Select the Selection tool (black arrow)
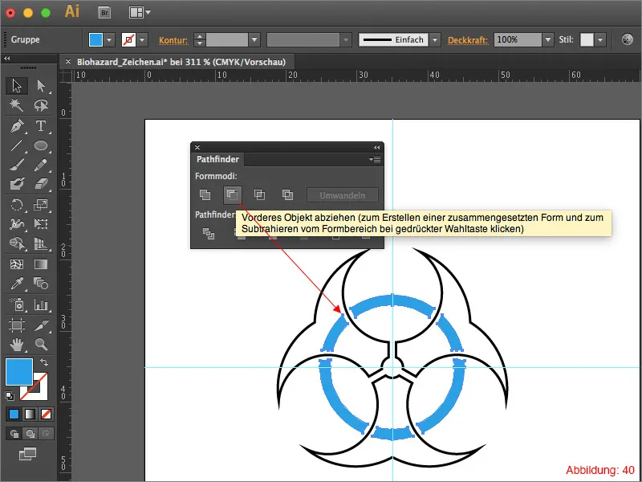This screenshot has width=642, height=482. tap(17, 86)
